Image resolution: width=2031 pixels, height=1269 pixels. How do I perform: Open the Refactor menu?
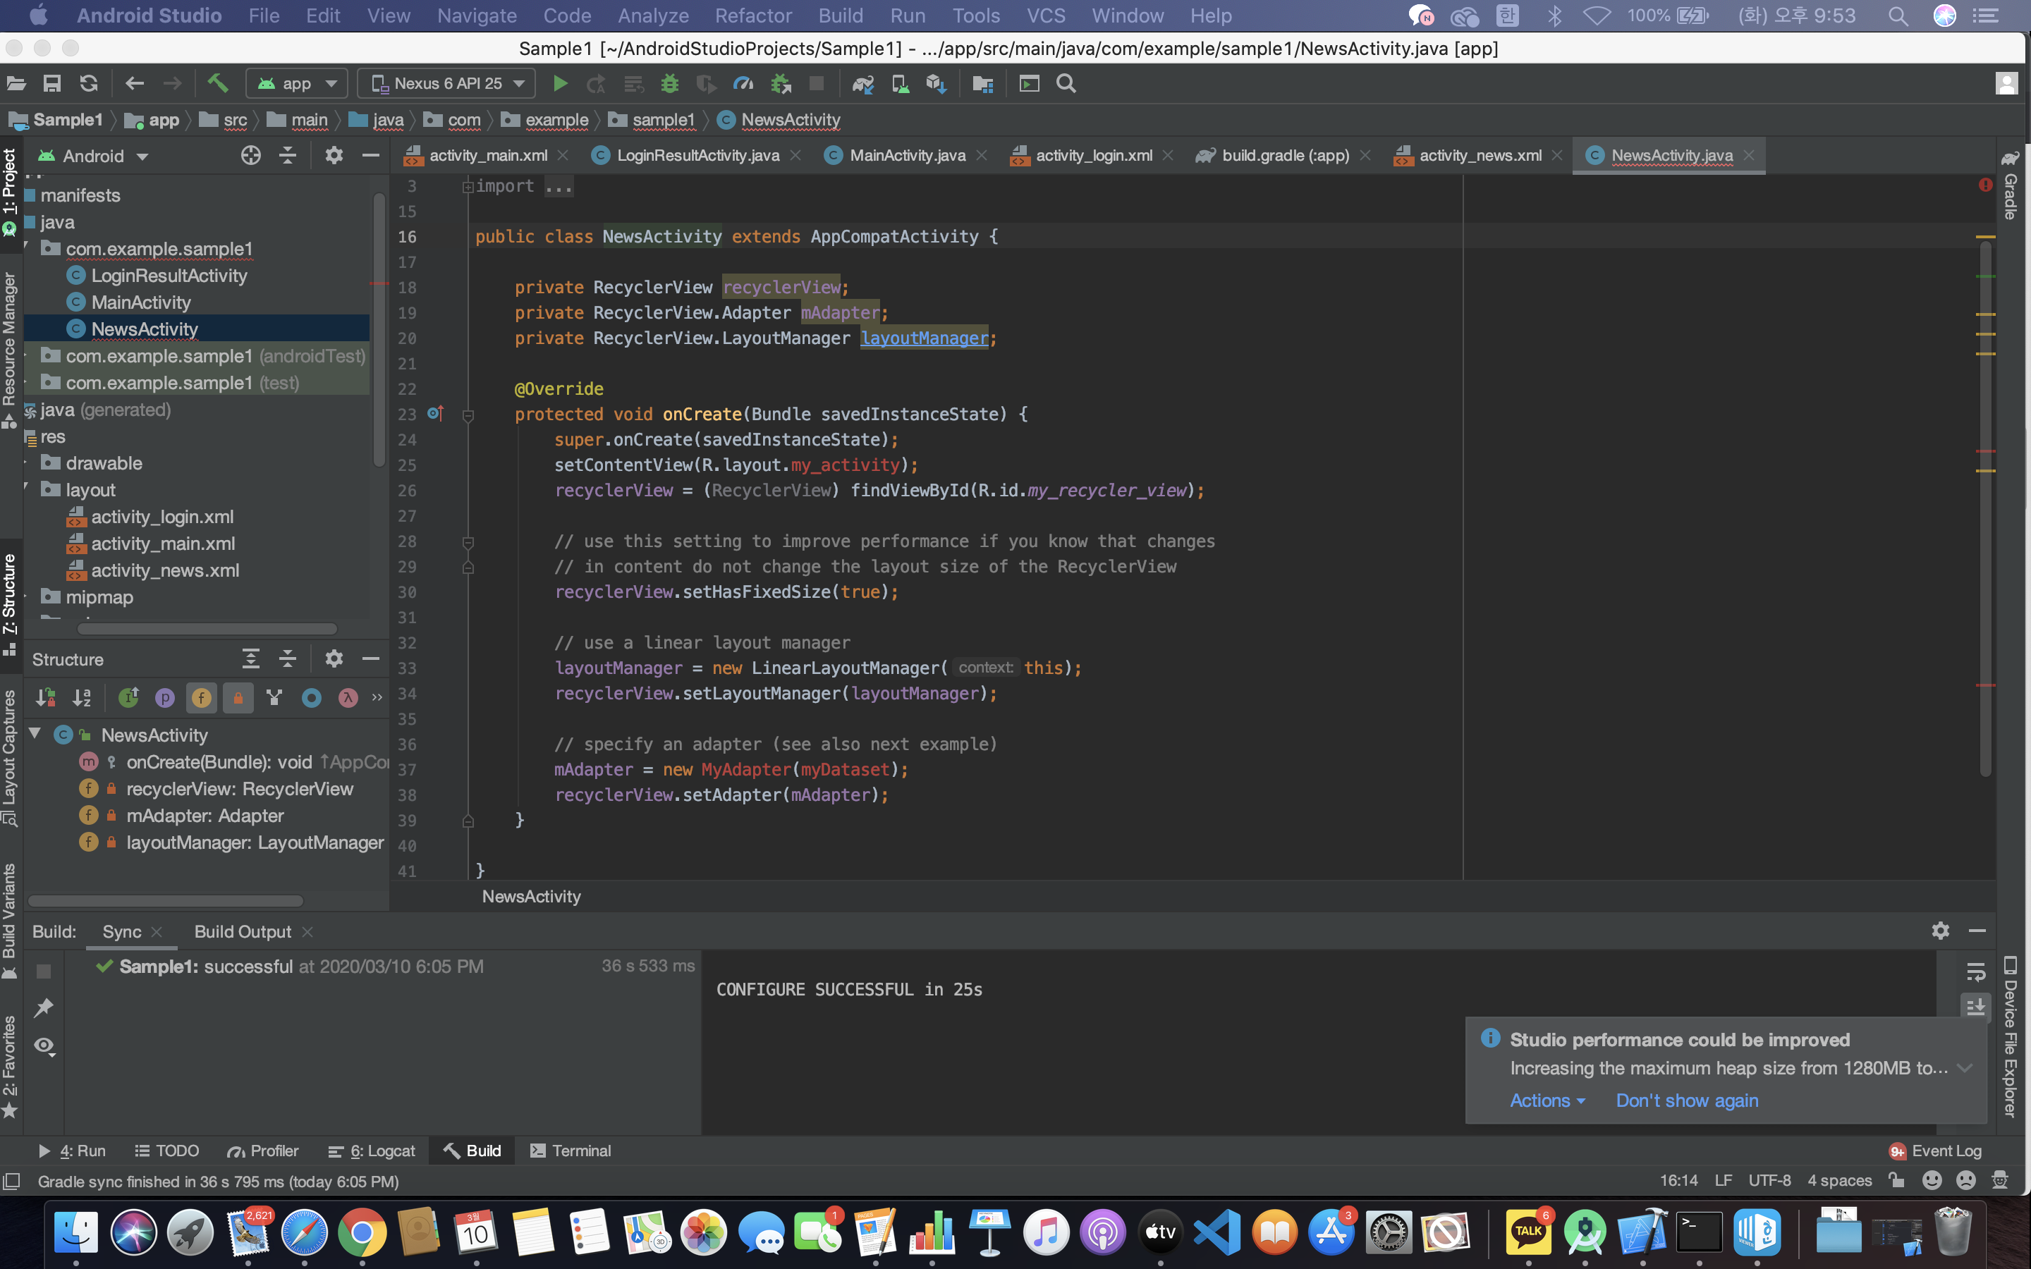tap(753, 15)
